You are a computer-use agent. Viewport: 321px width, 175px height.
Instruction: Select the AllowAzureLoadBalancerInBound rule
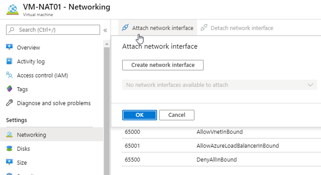[x=238, y=146]
